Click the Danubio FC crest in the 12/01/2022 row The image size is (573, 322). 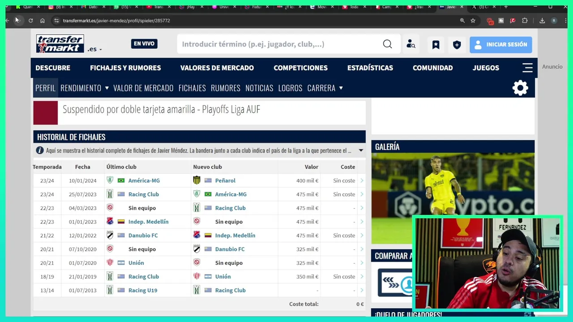[x=110, y=235]
